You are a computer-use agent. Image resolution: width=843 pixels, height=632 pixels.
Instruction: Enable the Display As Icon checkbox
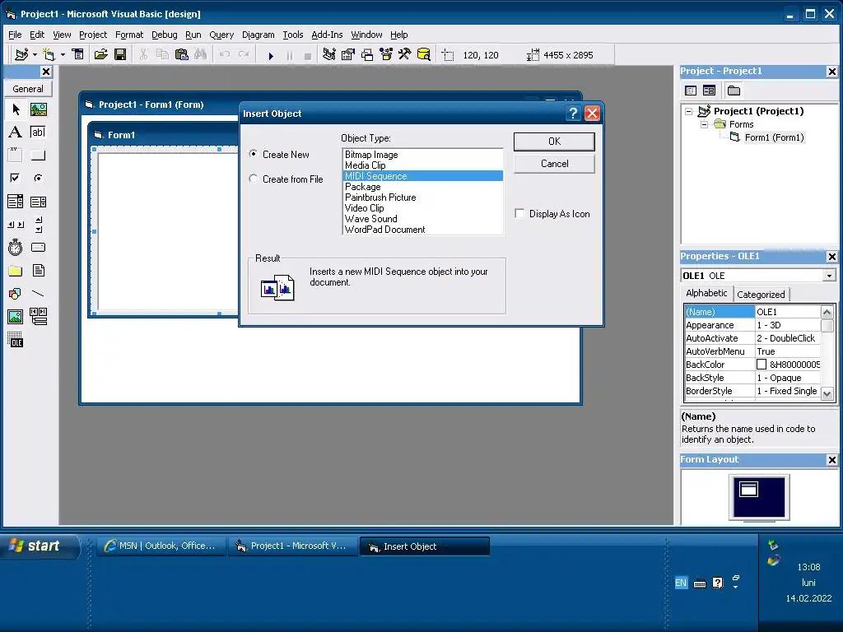[x=519, y=213]
